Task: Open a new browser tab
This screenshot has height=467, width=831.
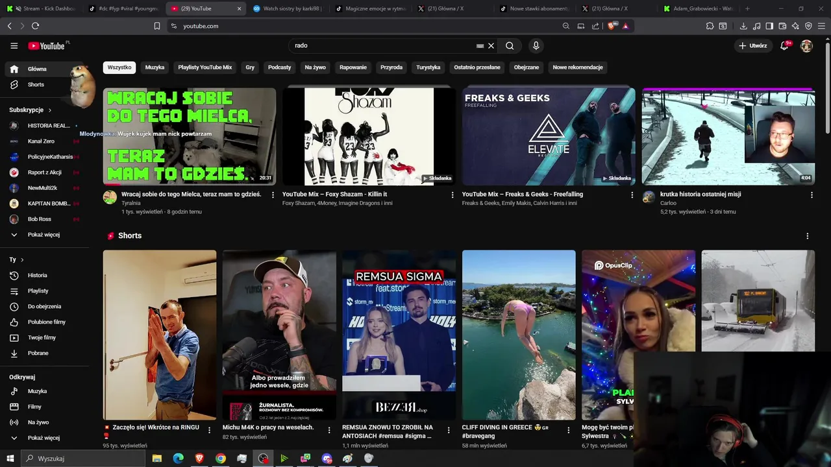Action: tap(747, 8)
